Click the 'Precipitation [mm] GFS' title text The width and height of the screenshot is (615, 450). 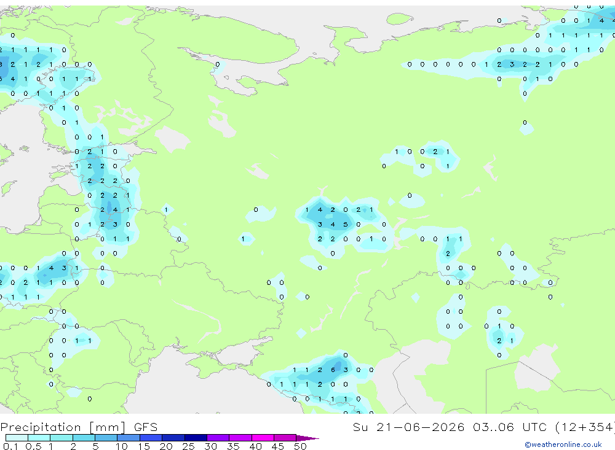79,427
